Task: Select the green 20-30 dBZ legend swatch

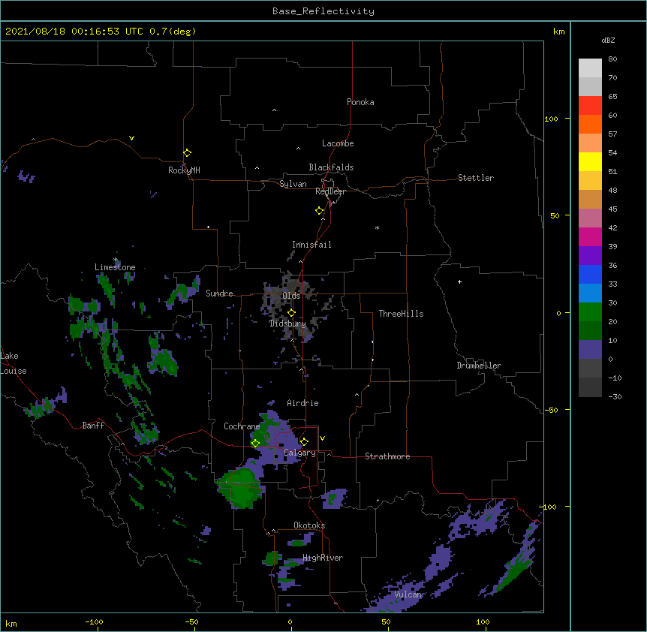Action: point(590,312)
